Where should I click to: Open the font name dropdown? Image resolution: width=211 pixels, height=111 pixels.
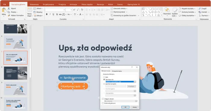click(x=64, y=10)
